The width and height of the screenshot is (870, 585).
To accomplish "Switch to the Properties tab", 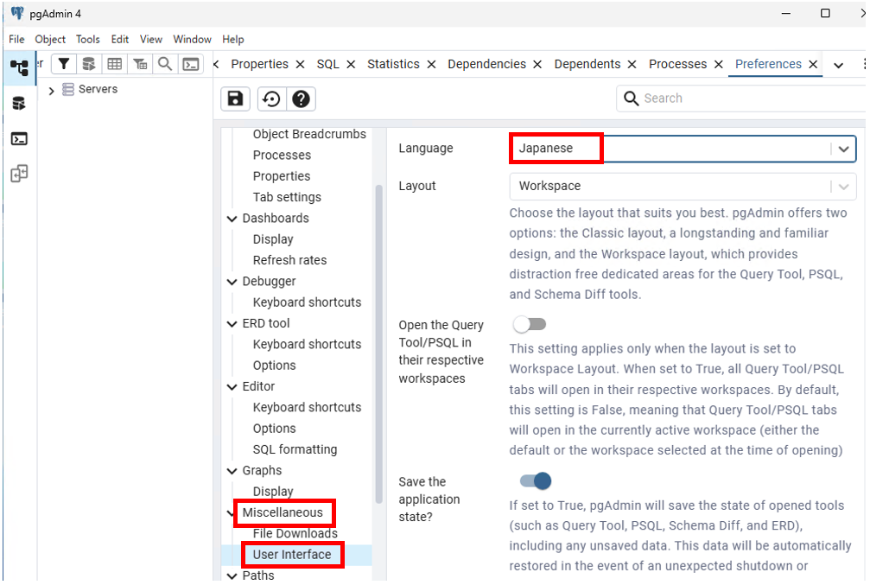I will point(260,65).
